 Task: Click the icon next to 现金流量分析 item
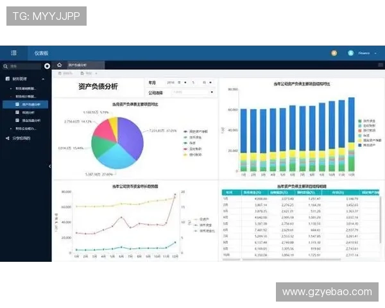click(x=17, y=121)
